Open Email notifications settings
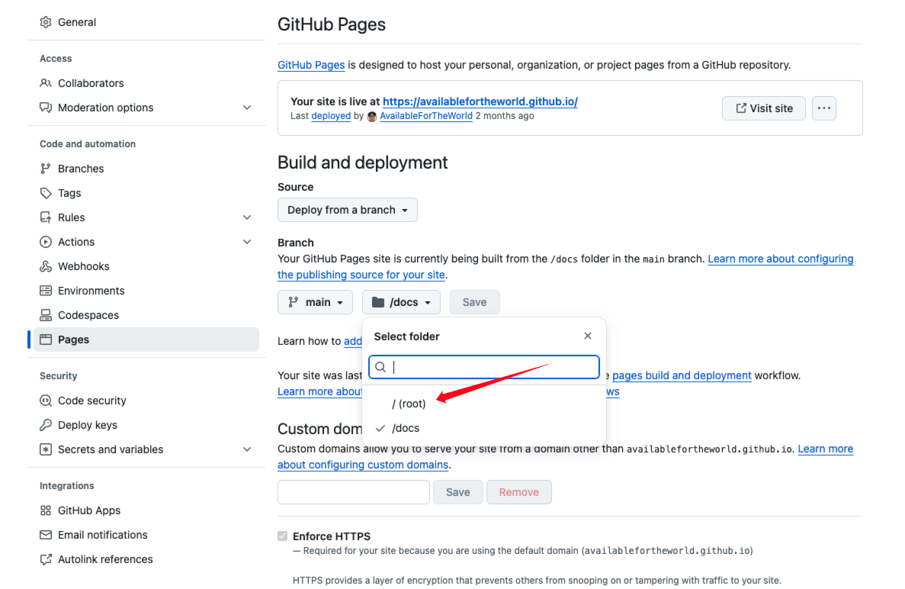The image size is (905, 589). coord(146,535)
